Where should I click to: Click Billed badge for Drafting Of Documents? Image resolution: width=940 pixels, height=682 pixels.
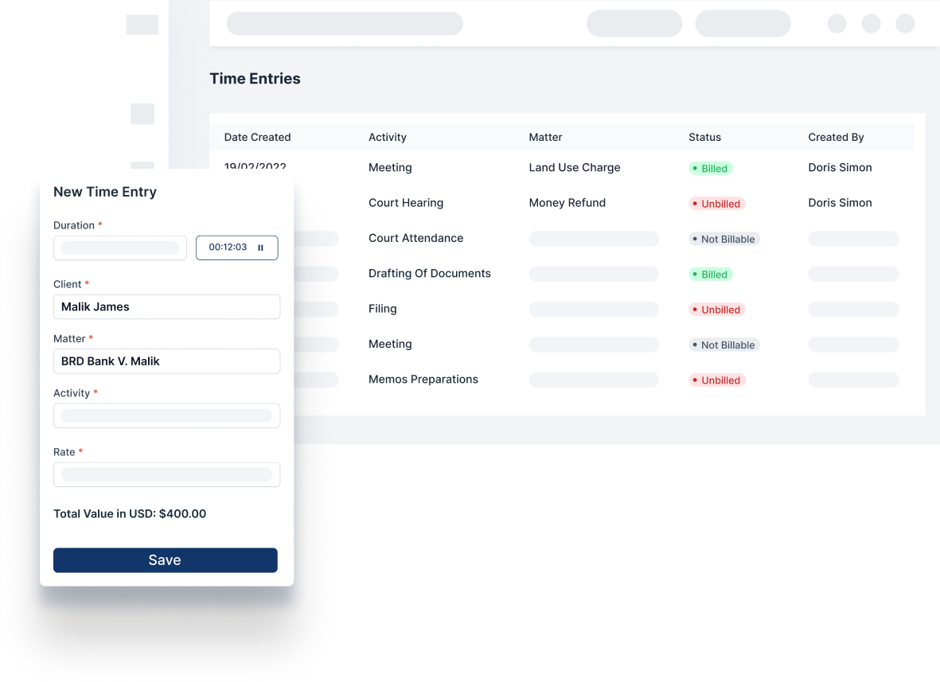711,275
